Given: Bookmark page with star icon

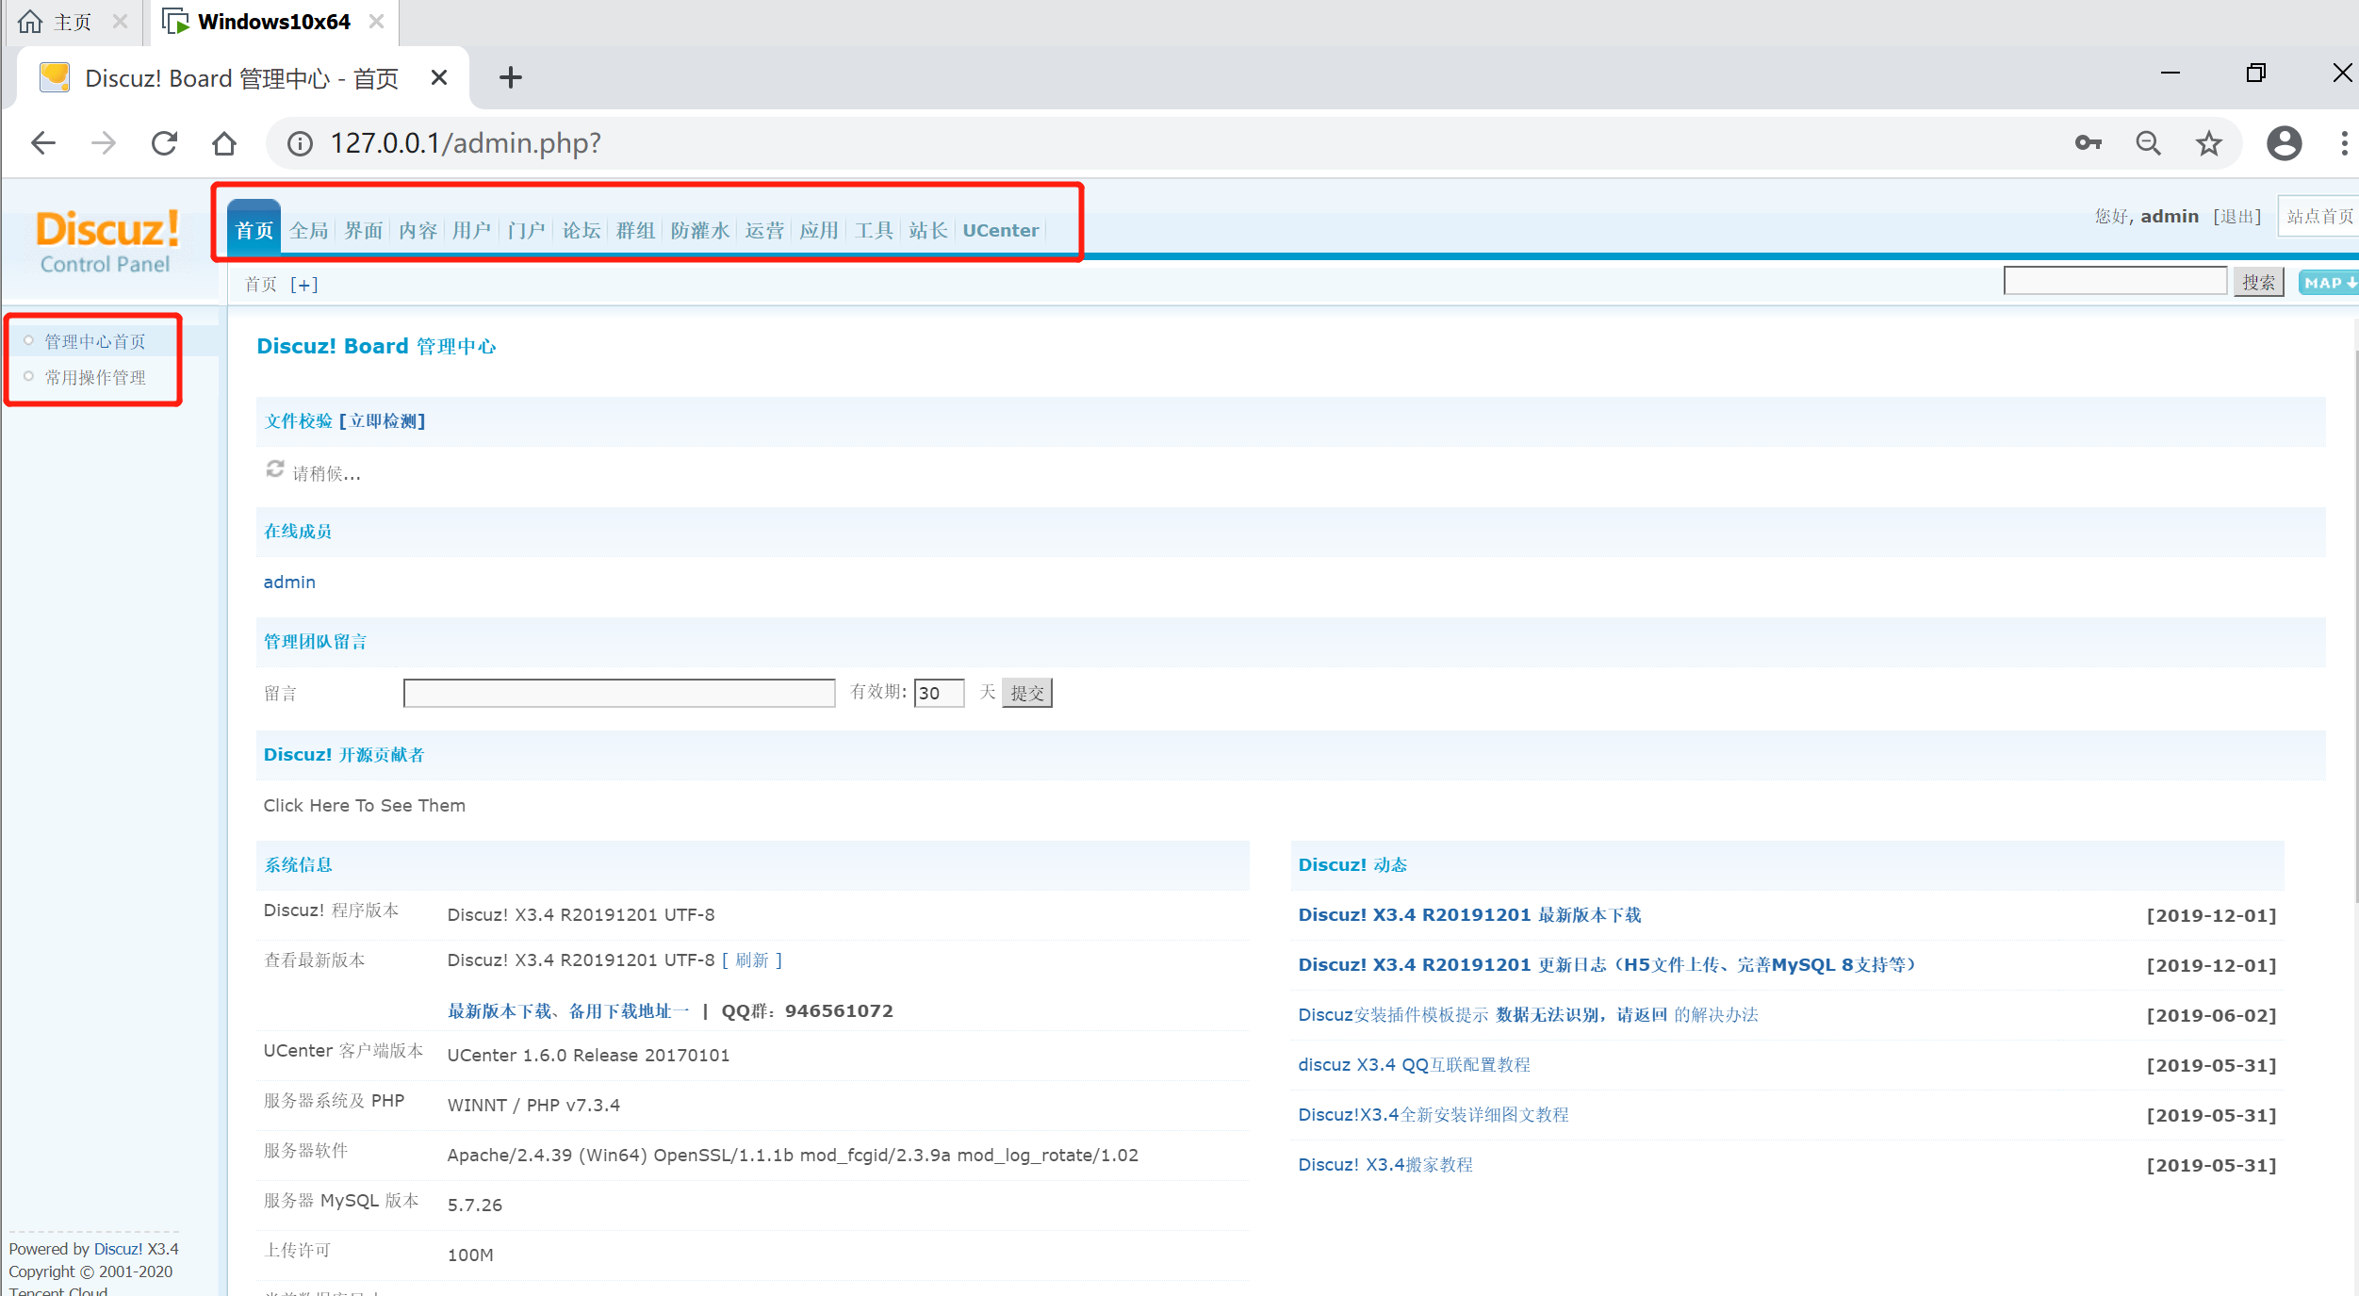Looking at the screenshot, I should (2208, 143).
